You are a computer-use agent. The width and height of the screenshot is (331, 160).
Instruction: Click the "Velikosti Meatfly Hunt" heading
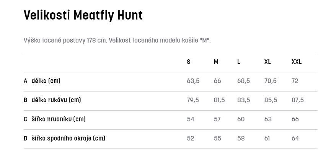(83, 16)
